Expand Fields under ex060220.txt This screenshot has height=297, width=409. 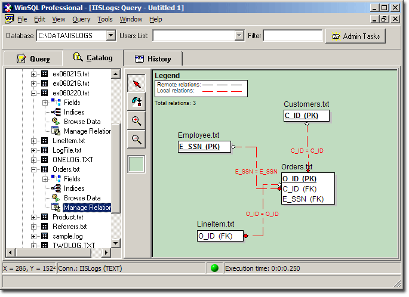coord(45,103)
